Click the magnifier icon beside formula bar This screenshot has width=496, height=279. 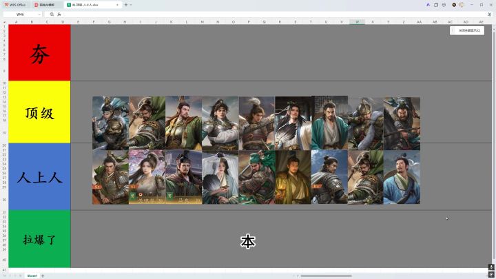tap(52, 14)
